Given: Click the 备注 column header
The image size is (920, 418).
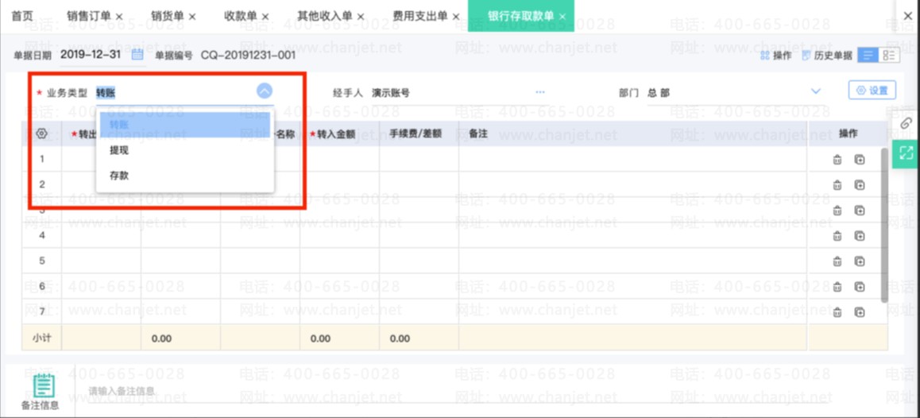Looking at the screenshot, I should (x=634, y=134).
